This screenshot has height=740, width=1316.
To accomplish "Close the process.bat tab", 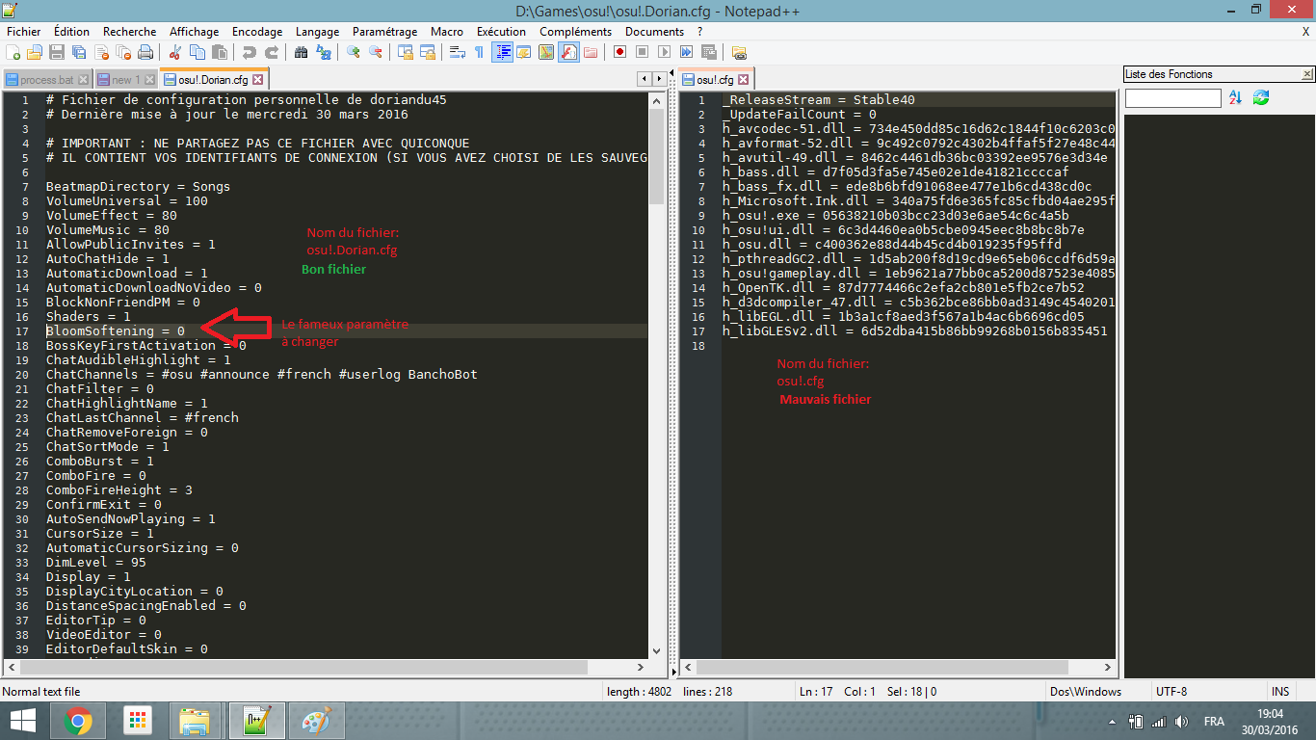I will tap(83, 80).
